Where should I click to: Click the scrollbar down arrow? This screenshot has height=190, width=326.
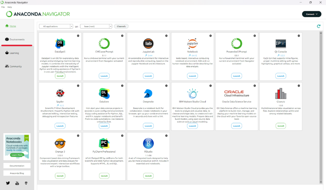(x=321, y=182)
